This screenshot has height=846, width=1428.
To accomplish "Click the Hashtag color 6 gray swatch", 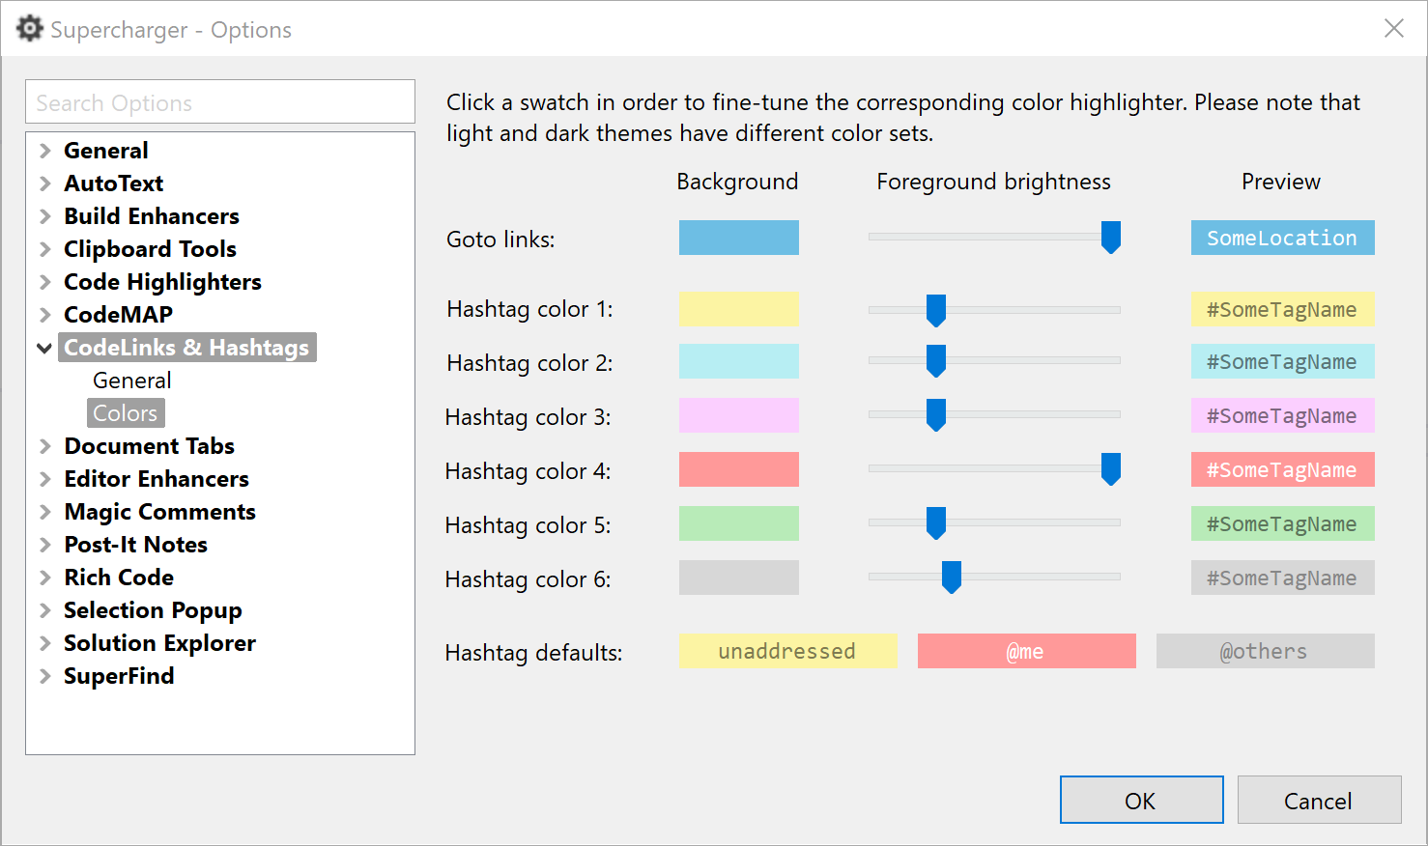I will 739,578.
